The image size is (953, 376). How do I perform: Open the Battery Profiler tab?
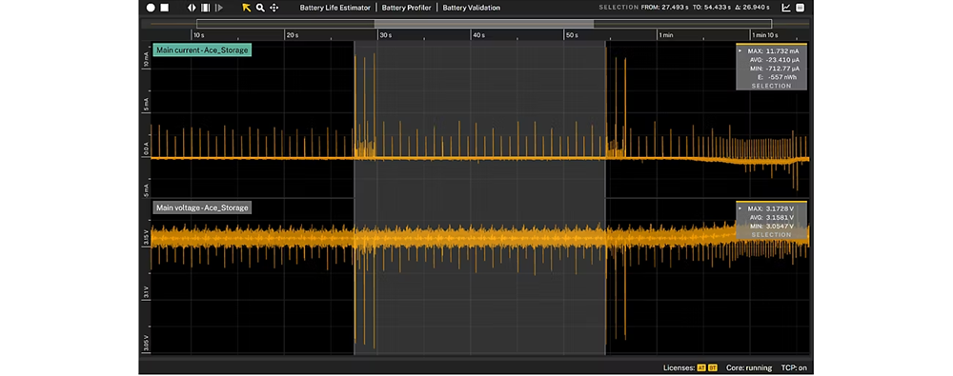coord(407,8)
